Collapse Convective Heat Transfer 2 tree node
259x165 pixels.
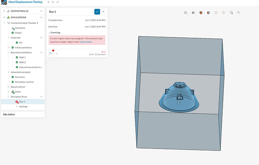point(4,23)
